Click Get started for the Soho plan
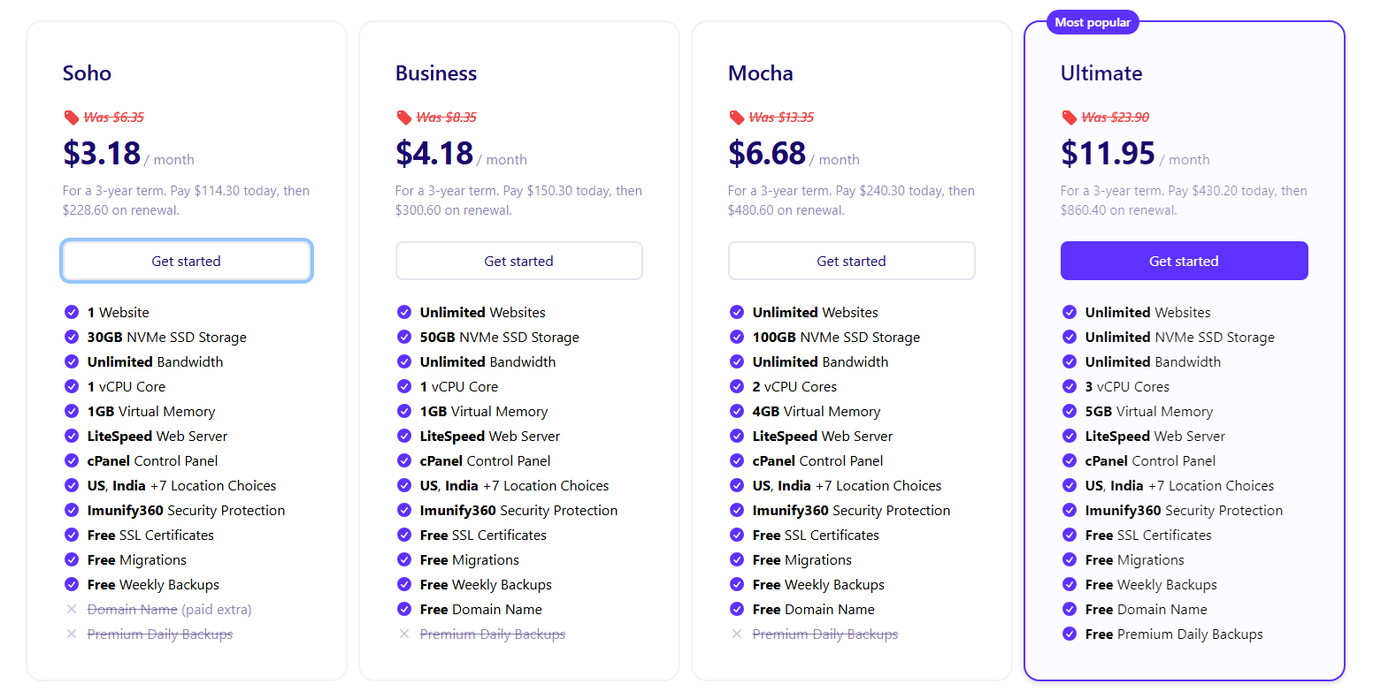The height and width of the screenshot is (699, 1373). coord(187,261)
